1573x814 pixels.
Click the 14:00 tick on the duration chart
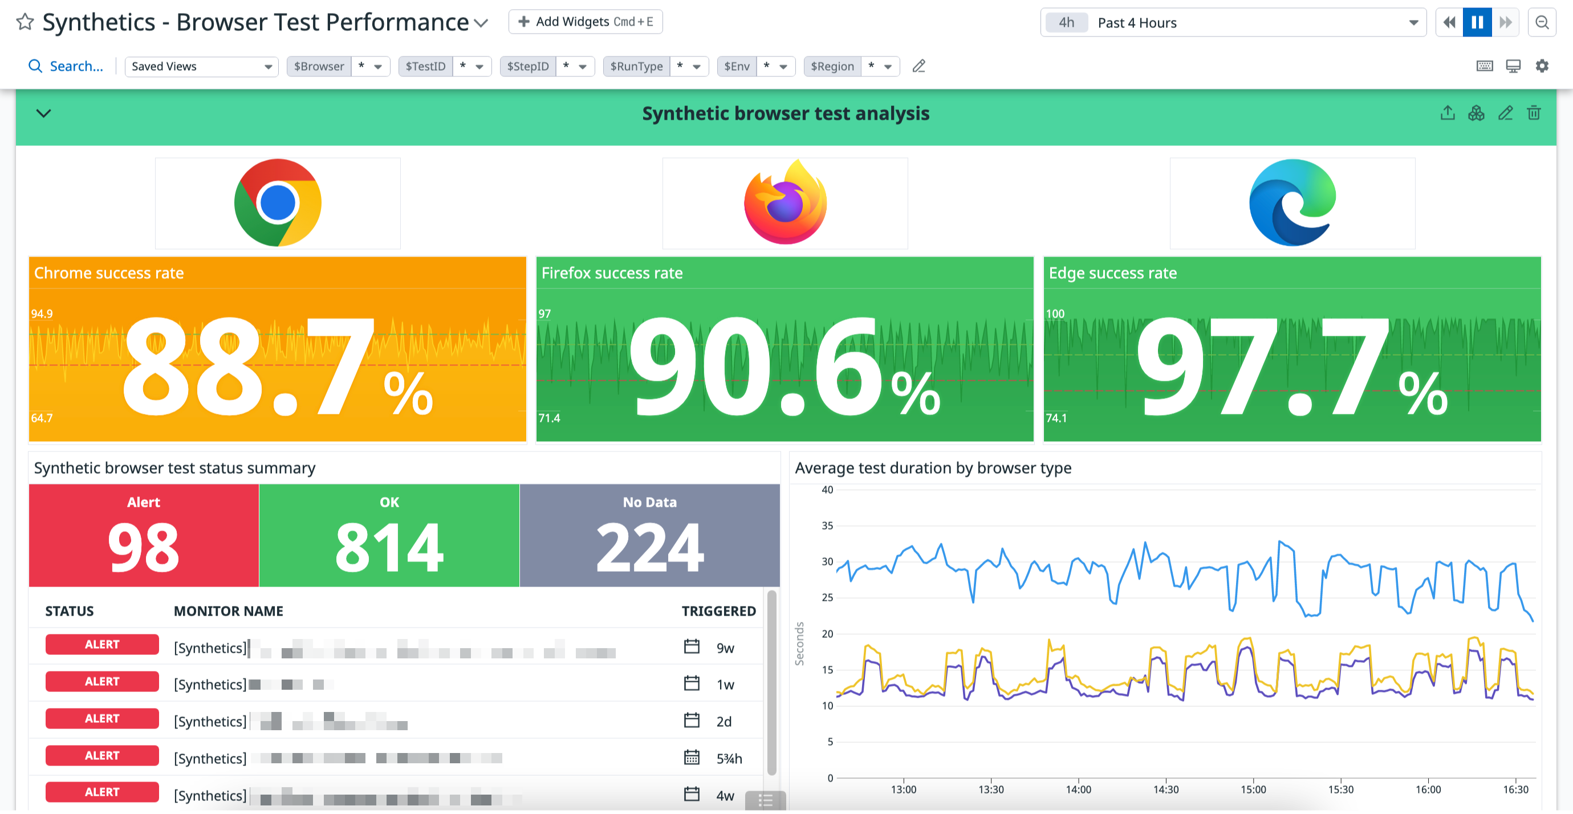pyautogui.click(x=1078, y=790)
